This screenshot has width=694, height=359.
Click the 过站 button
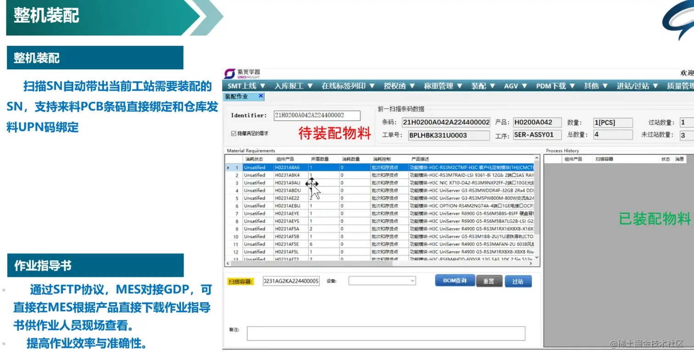click(x=518, y=281)
